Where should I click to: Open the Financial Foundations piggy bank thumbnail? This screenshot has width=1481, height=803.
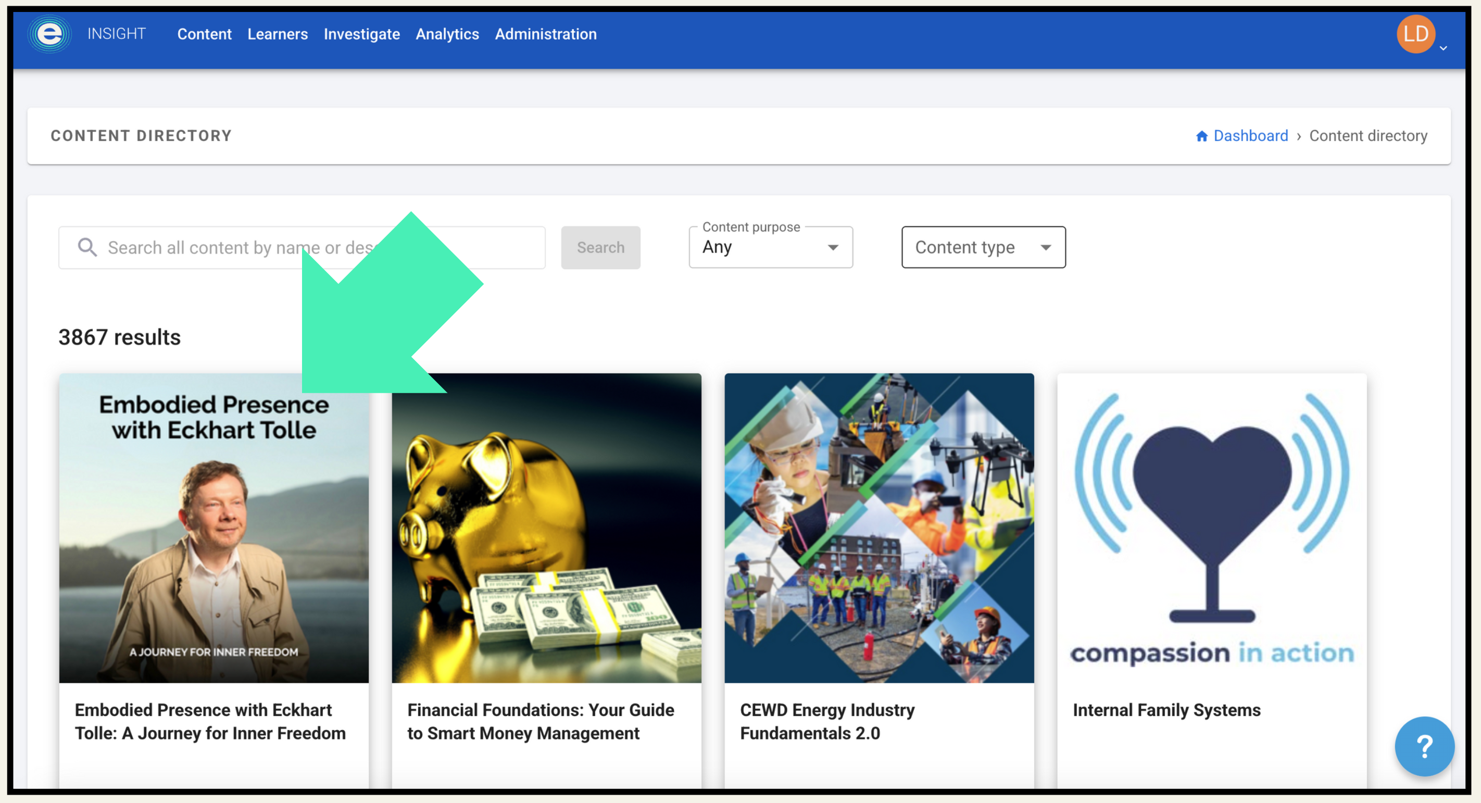[546, 528]
